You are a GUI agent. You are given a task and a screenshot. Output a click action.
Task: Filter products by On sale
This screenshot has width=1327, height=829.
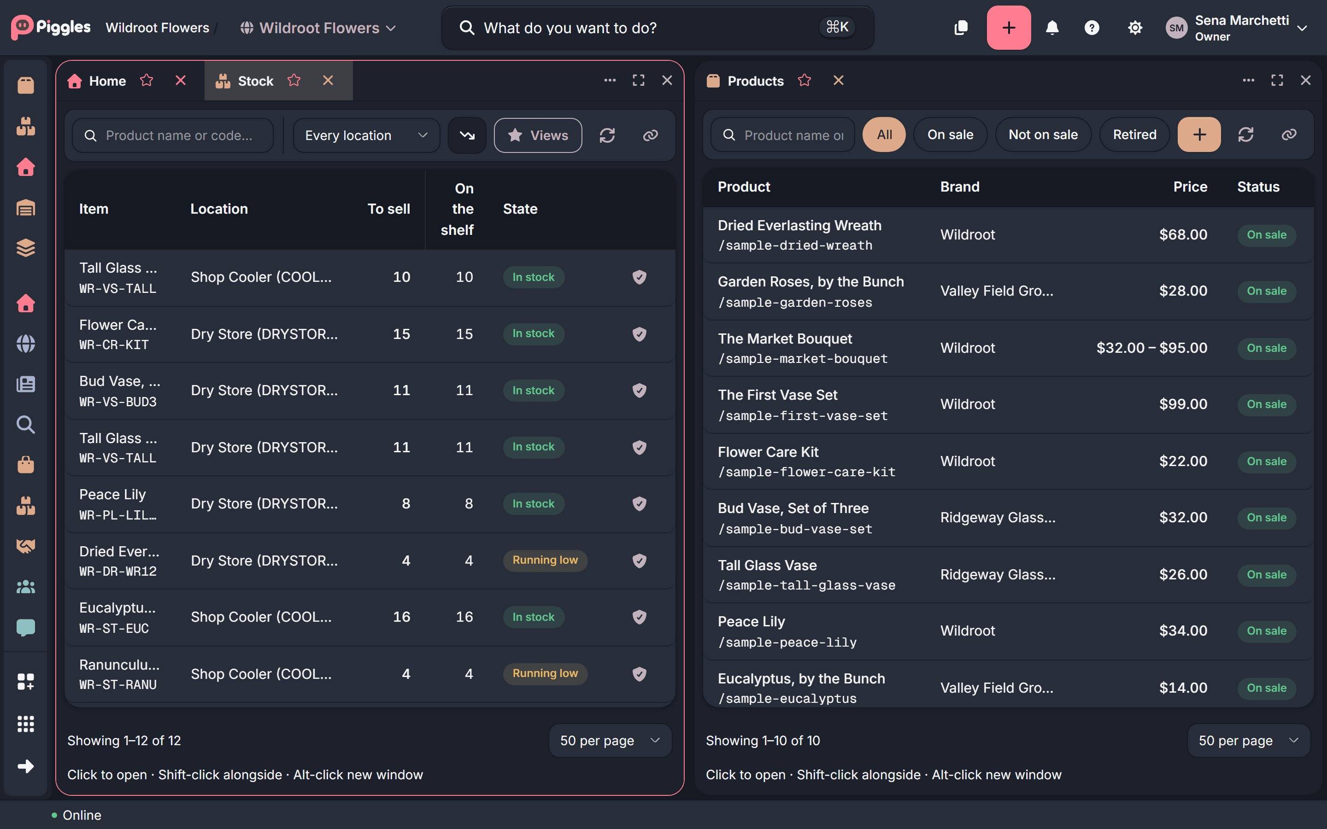(x=950, y=134)
